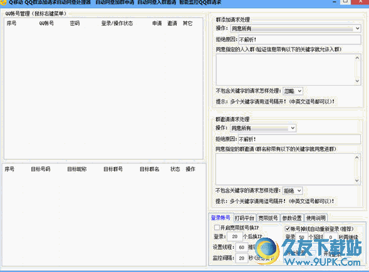Click 目标群名 column header

[150, 169]
